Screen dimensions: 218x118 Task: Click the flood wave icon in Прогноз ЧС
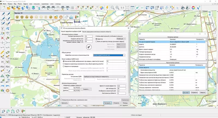click(x=71, y=17)
